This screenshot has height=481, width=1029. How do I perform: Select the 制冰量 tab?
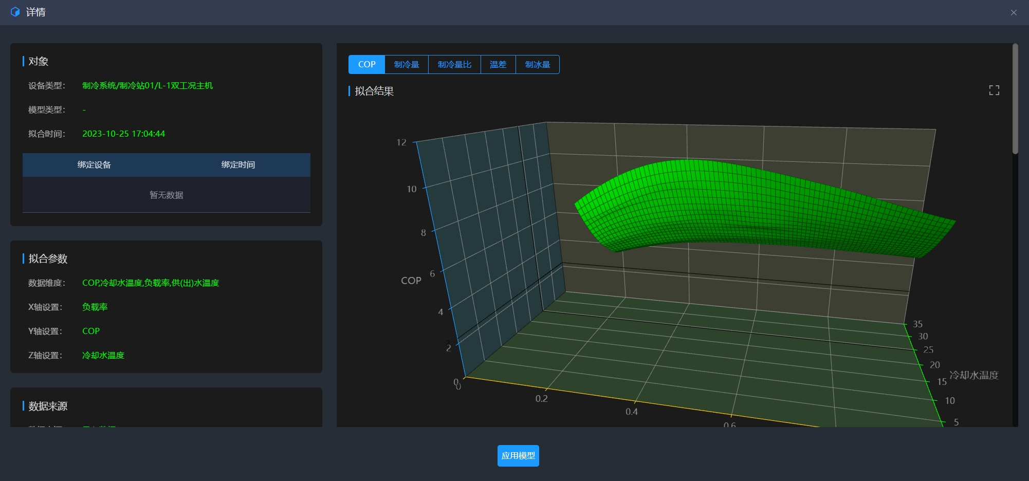click(x=537, y=65)
